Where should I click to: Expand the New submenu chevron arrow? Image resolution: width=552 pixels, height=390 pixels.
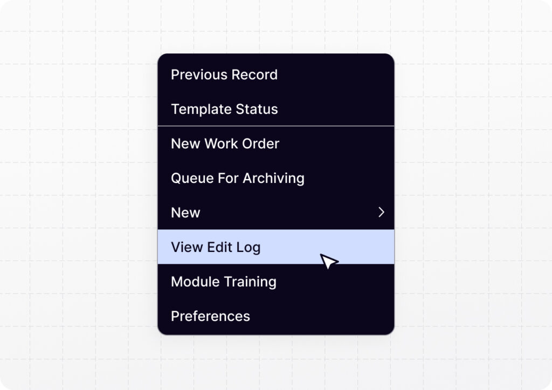(381, 213)
